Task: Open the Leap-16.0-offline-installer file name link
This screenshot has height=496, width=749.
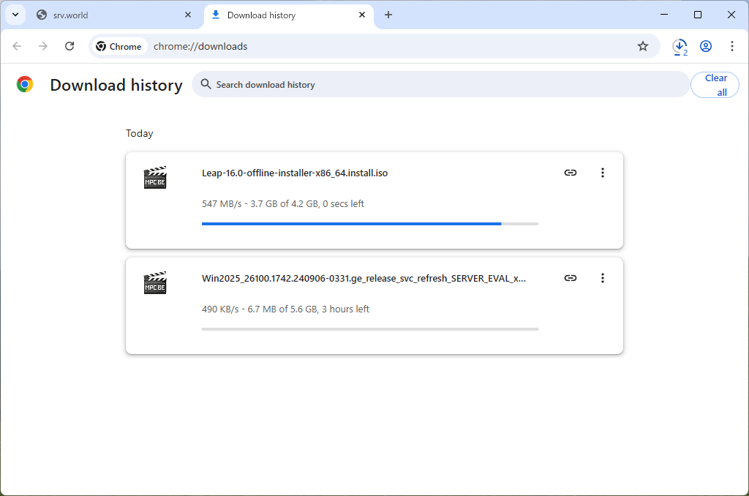Action: coord(295,173)
